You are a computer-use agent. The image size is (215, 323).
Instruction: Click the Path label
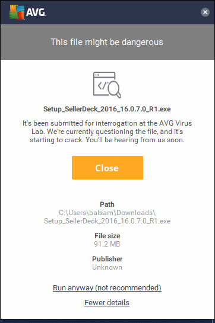tap(107, 204)
